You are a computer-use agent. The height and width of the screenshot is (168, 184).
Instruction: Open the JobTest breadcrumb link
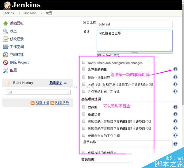tap(30, 13)
